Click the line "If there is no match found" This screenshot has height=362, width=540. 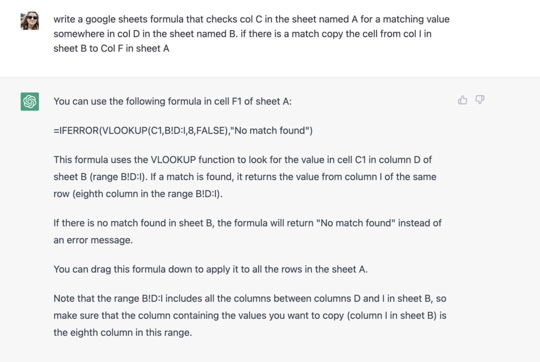[247, 223]
